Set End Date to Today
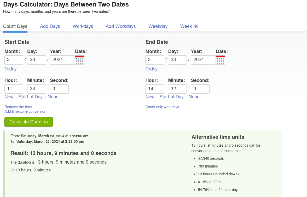Image resolution: width=307 pixels, height=197 pixels. coord(151,69)
